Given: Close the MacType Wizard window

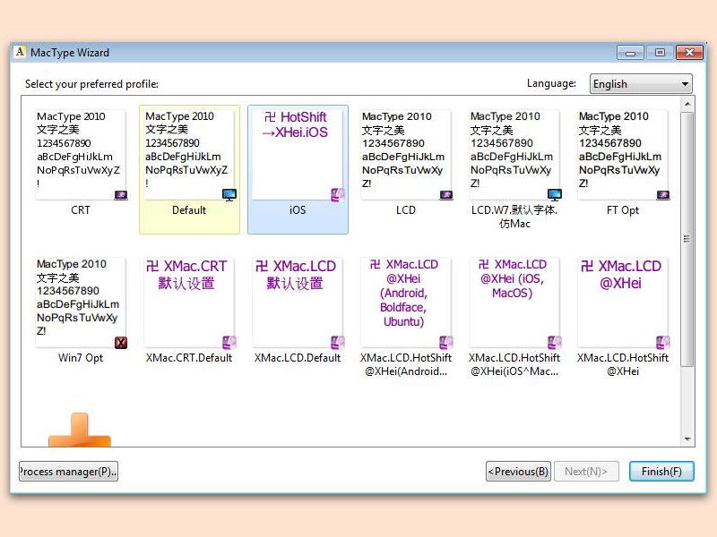Looking at the screenshot, I should click(x=689, y=53).
